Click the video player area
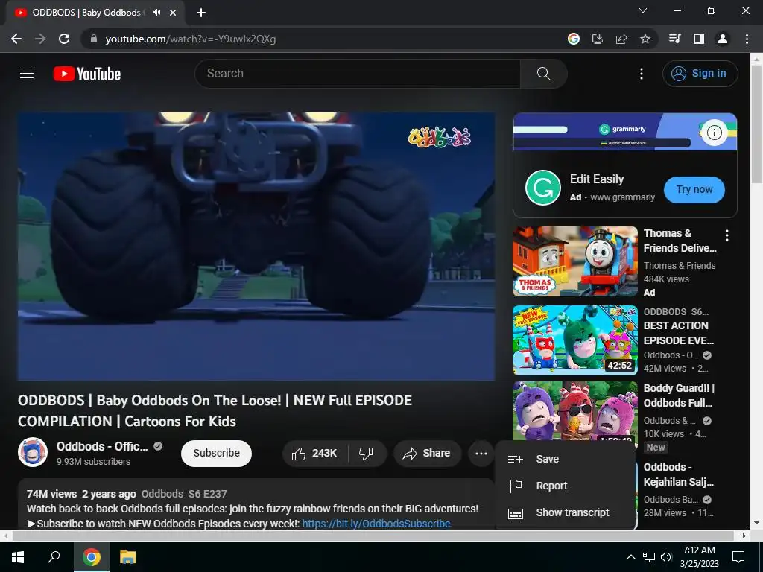 pos(256,247)
